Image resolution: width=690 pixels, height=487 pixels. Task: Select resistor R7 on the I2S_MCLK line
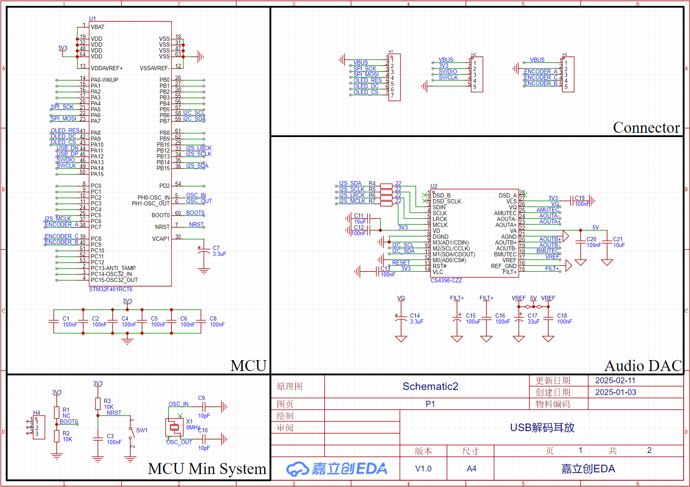click(386, 204)
